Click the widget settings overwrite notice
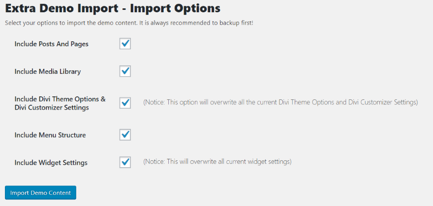Screen dimensions: 433x206 217,161
